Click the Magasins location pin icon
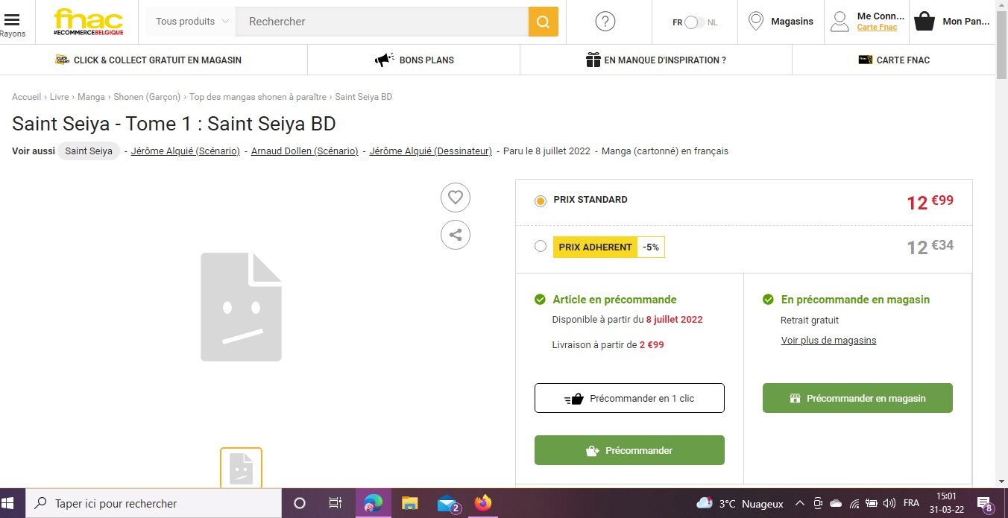This screenshot has width=1008, height=518. click(756, 22)
